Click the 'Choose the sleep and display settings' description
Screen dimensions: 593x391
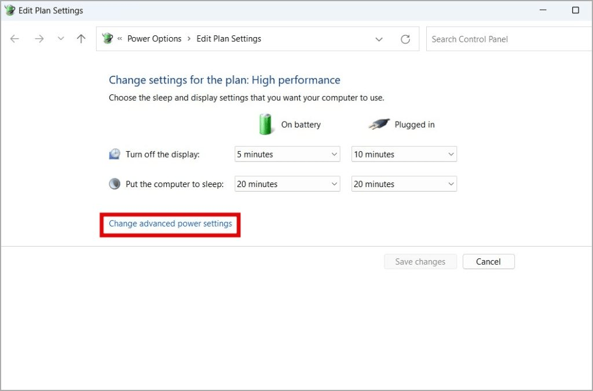[x=247, y=98]
